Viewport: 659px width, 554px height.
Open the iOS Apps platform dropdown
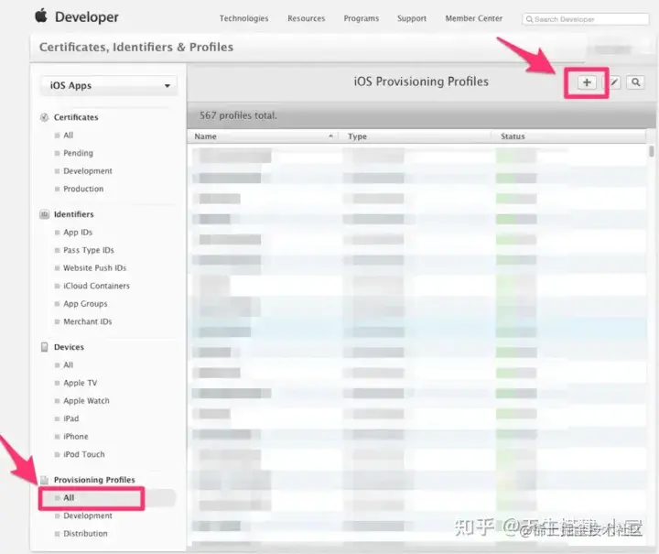(x=109, y=86)
